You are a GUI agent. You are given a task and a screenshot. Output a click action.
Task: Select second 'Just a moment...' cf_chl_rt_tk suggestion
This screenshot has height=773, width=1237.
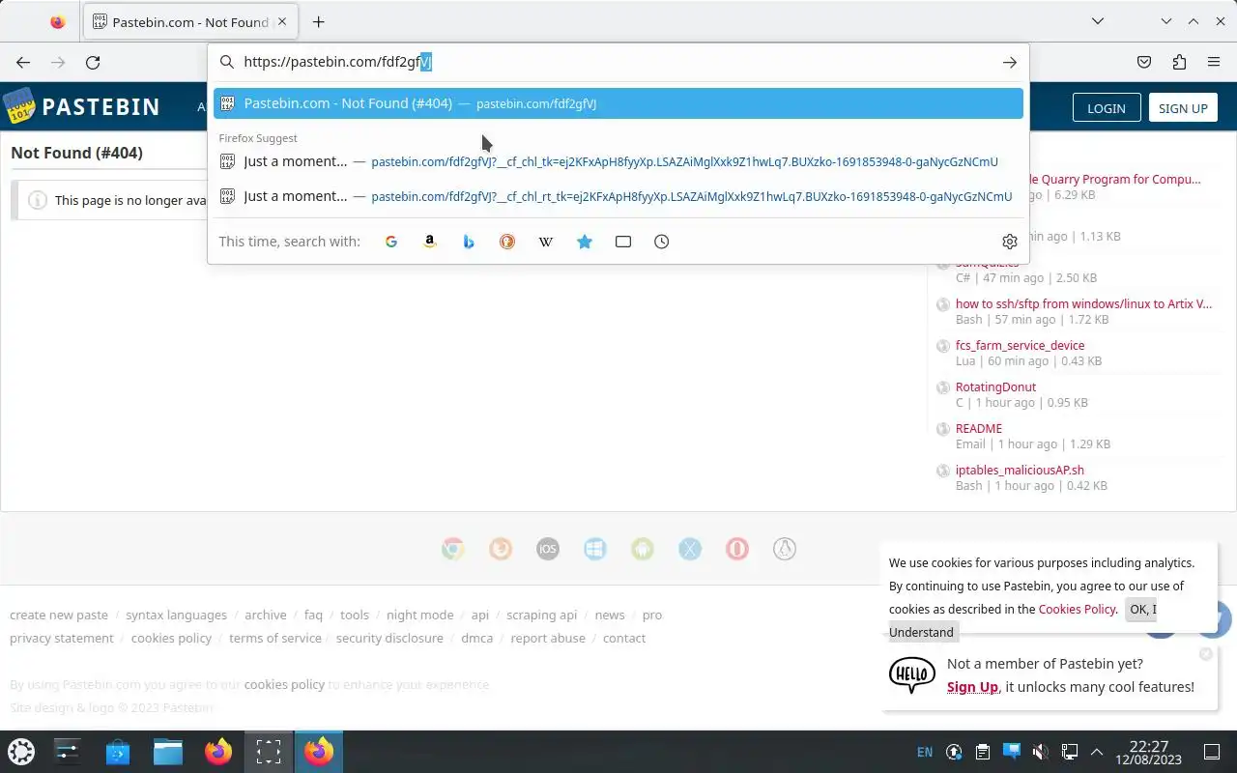pos(618,196)
